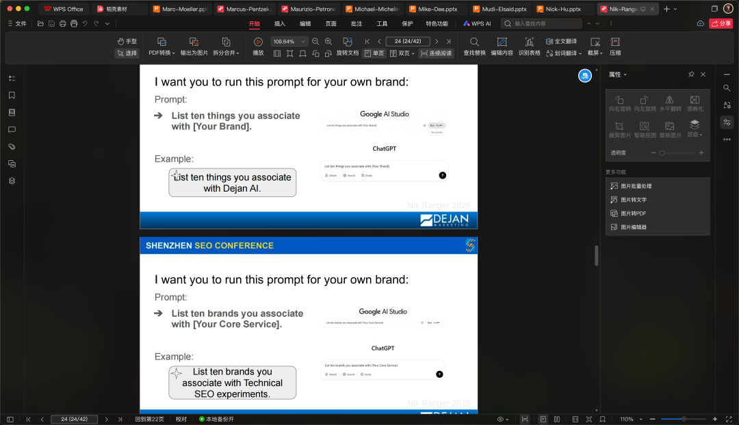Open the layers panel in left sidebar
This screenshot has width=739, height=425.
[x=12, y=181]
